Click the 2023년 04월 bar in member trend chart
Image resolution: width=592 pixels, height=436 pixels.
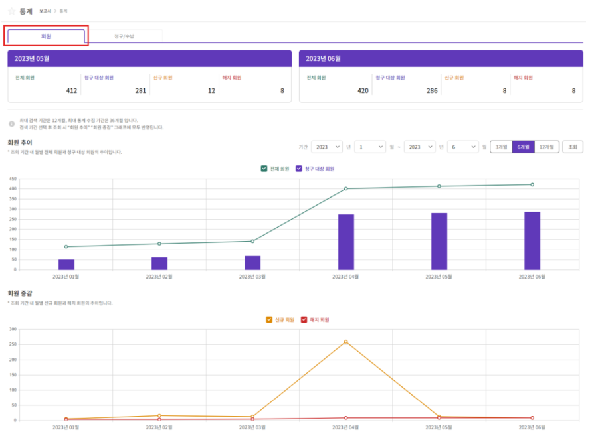coord(346,242)
